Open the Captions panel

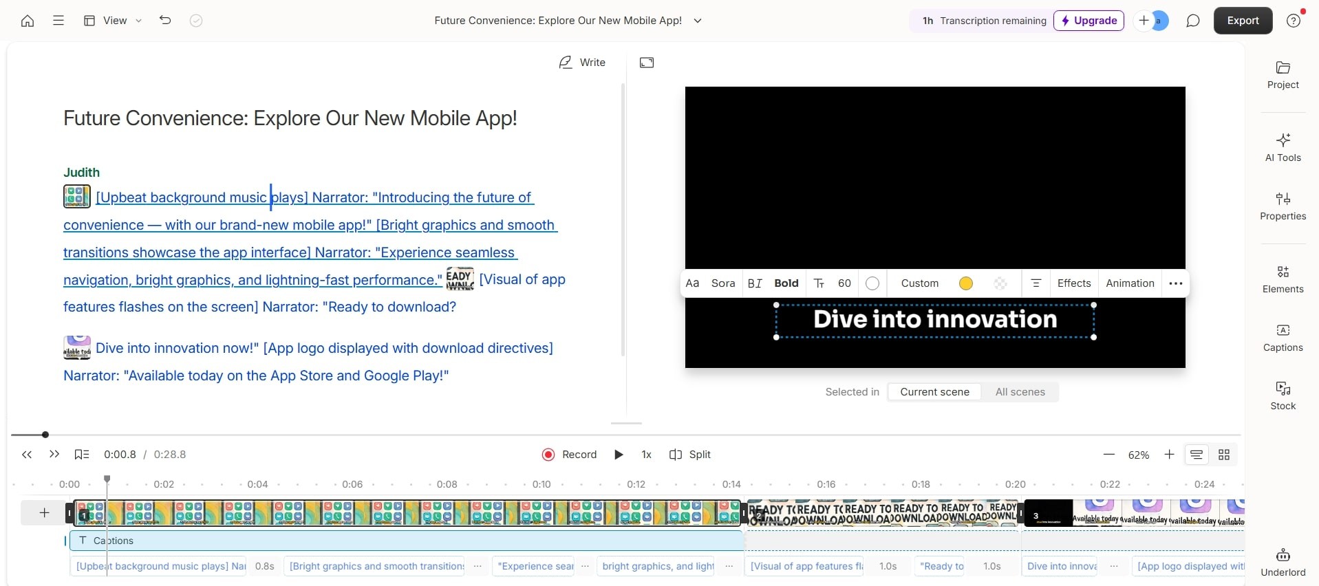click(1283, 338)
